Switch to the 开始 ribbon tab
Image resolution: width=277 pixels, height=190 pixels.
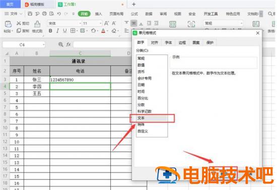[84, 14]
